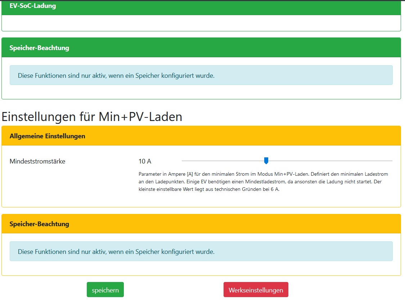
Task: Collapse the yellow Speicher-Beachtung section header
Action: click(201, 224)
